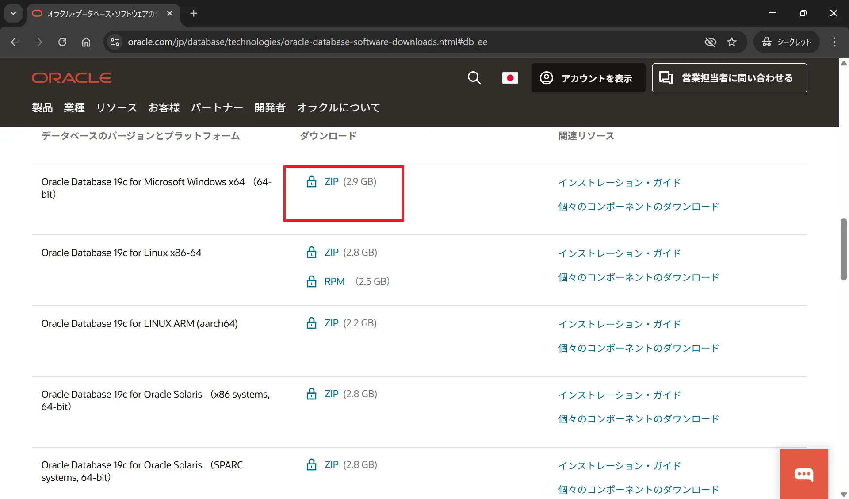Image resolution: width=849 pixels, height=499 pixels.
Task: Open the 製品 menu
Action: coord(42,107)
